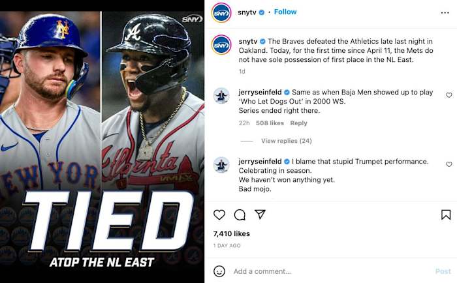Viewport: 457px width, 283px height.
Task: Open snytv avatar beside the caption
Action: point(221,45)
